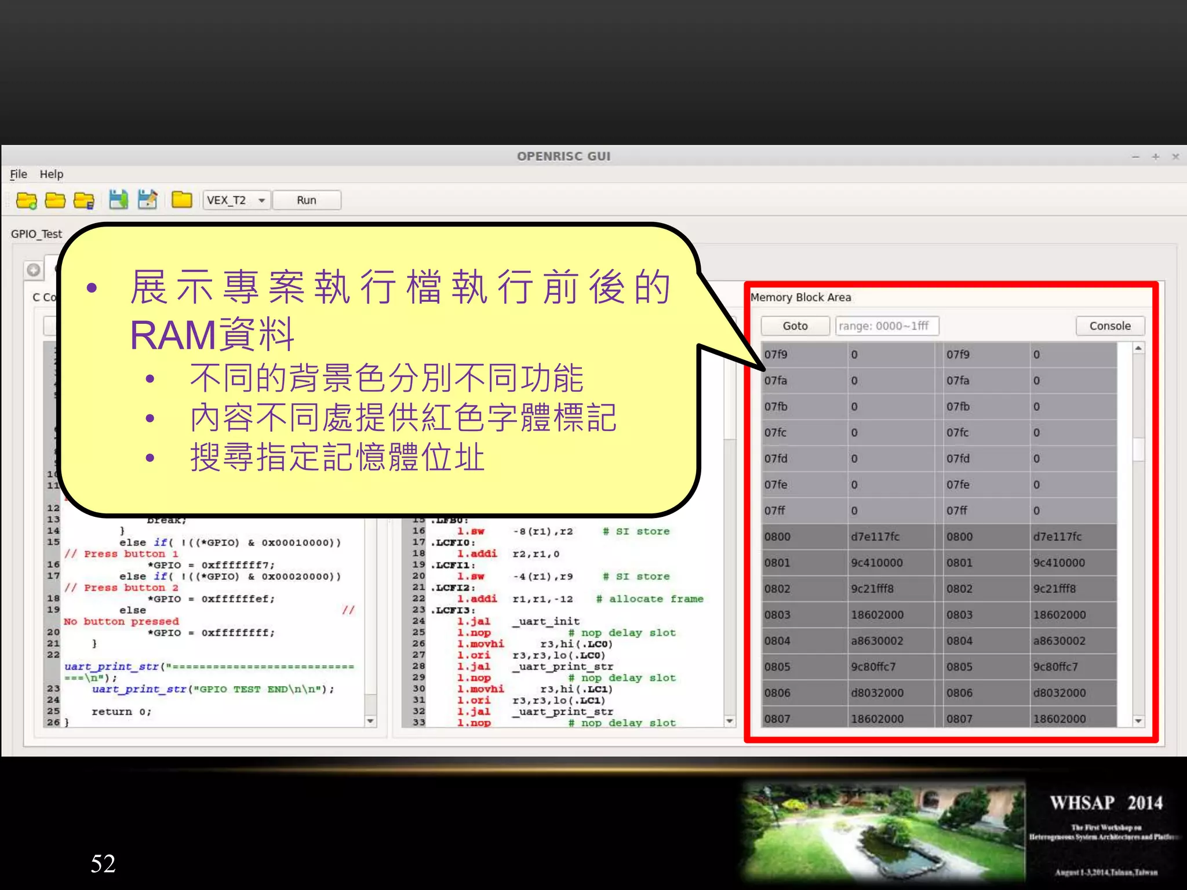Open the File menu
This screenshot has width=1187, height=890.
[18, 174]
